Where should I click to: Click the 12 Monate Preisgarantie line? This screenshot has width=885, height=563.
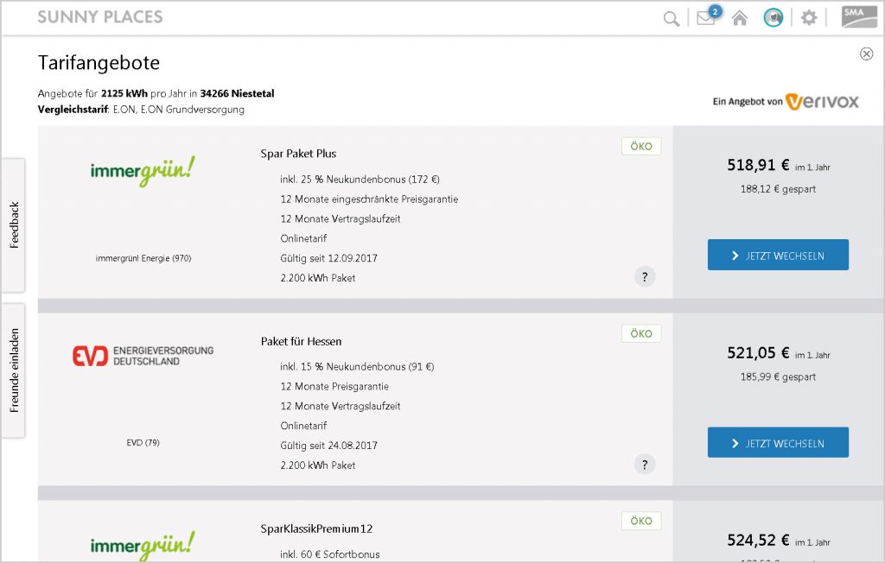tap(334, 387)
